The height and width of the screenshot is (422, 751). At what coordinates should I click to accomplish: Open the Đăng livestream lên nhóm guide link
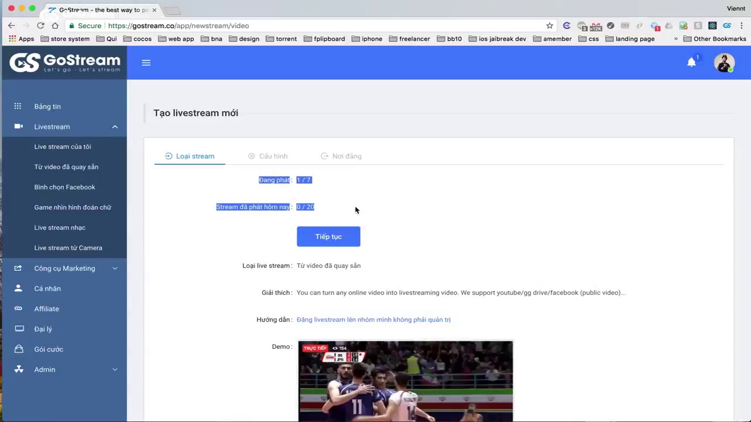click(373, 319)
